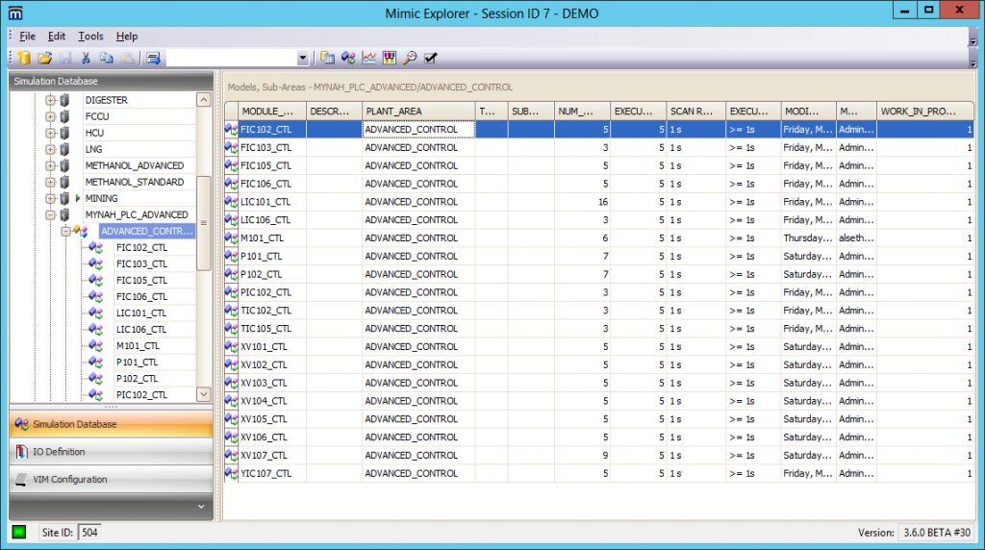Click the alseth... cell in M101_CTL row

coord(856,237)
